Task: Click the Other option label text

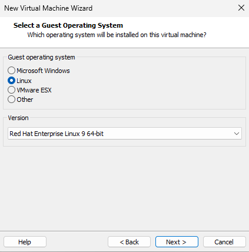Action: [x=25, y=100]
